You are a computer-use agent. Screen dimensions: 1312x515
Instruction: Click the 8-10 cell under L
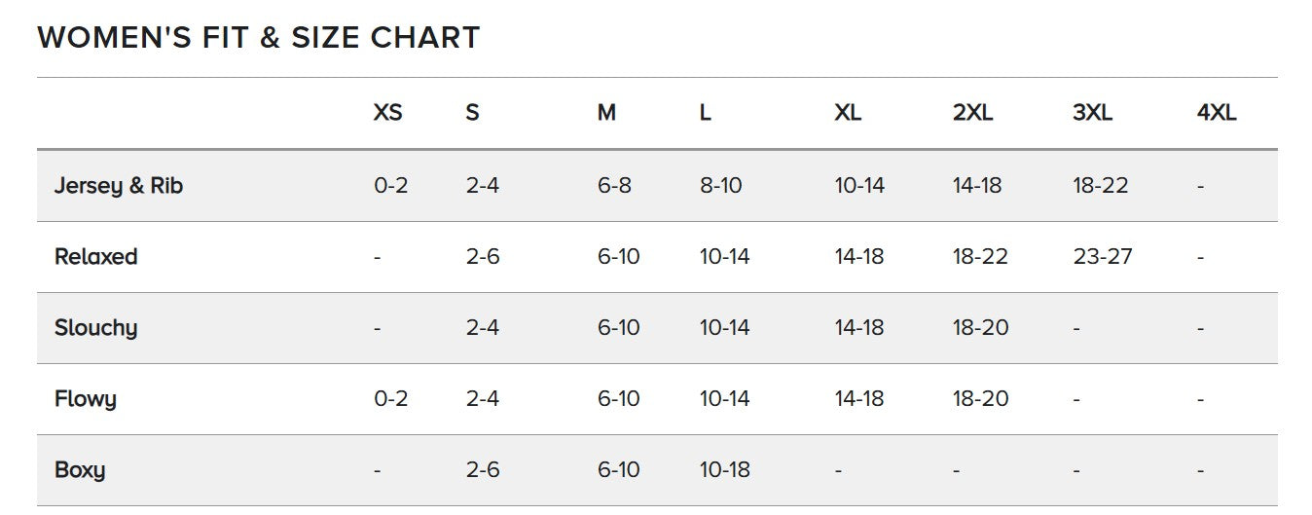(x=720, y=185)
